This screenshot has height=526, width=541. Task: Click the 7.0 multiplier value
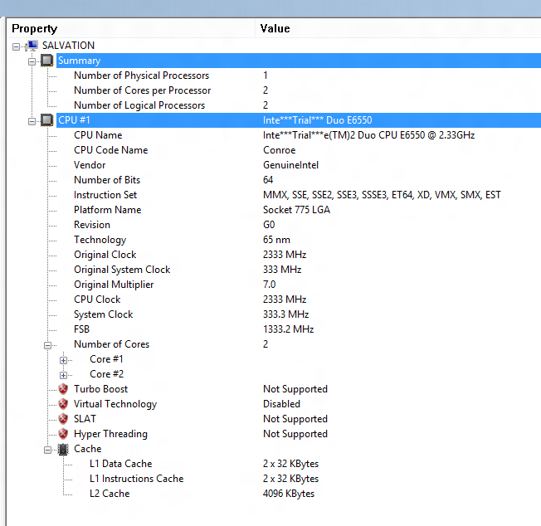(269, 285)
